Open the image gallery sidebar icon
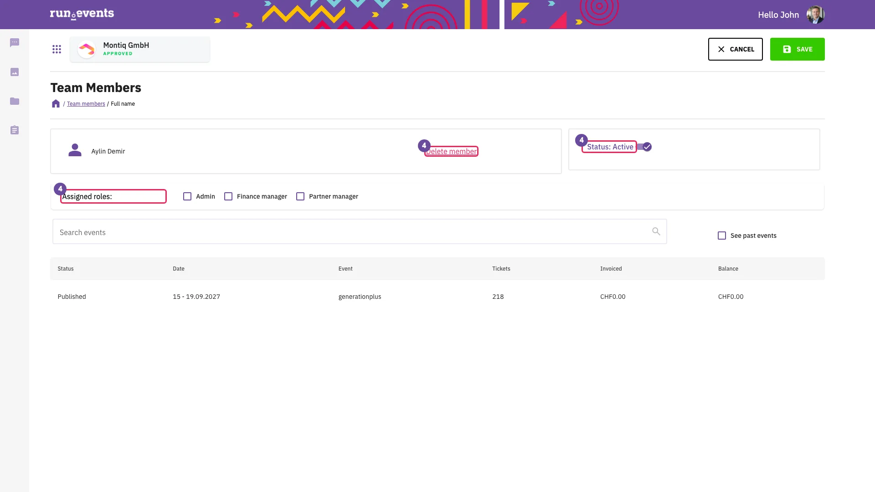The width and height of the screenshot is (875, 492). (x=15, y=72)
